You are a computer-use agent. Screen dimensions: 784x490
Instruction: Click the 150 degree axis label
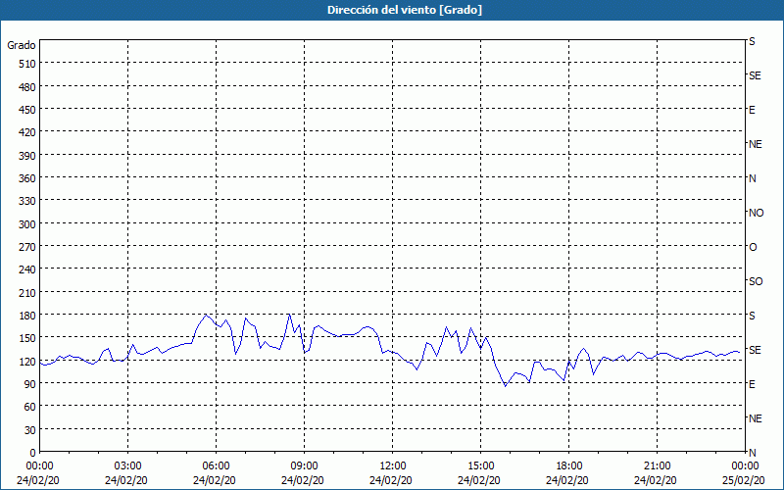[27, 338]
